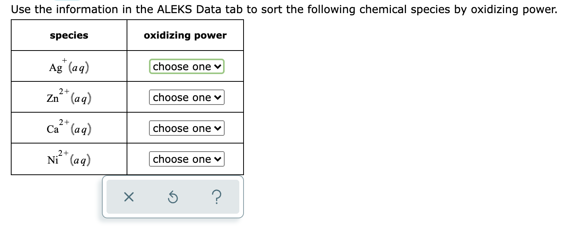Click the X icon to erase responses

(129, 197)
